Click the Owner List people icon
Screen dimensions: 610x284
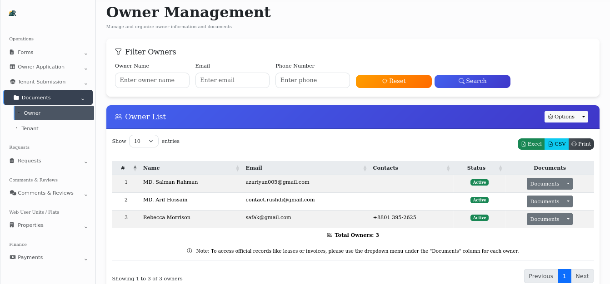click(x=118, y=117)
